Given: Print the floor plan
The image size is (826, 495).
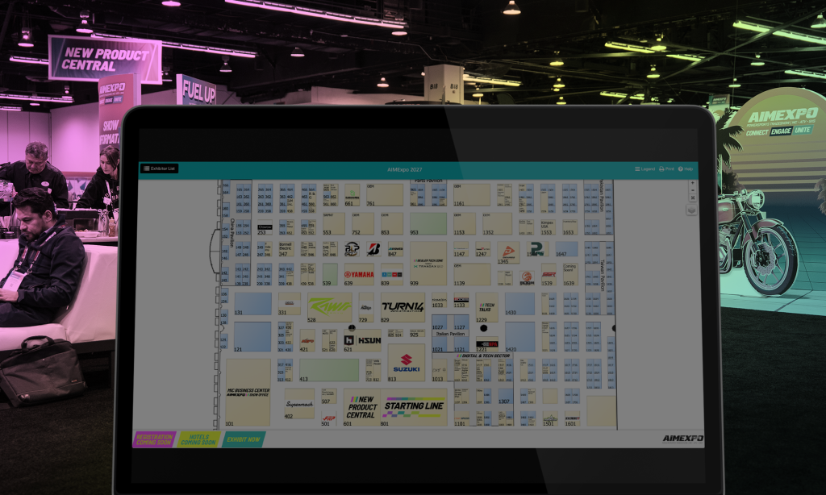Looking at the screenshot, I should click(666, 169).
